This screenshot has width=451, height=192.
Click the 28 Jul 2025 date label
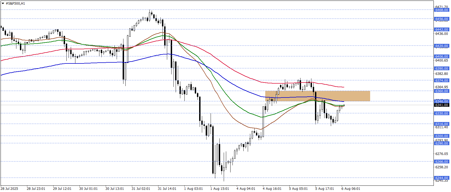pyautogui.click(x=9, y=189)
